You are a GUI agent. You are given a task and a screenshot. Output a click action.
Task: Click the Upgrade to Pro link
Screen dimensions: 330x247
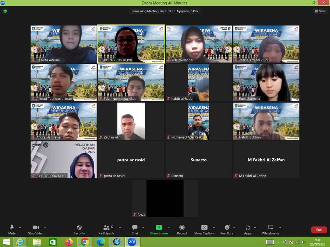[x=187, y=11]
